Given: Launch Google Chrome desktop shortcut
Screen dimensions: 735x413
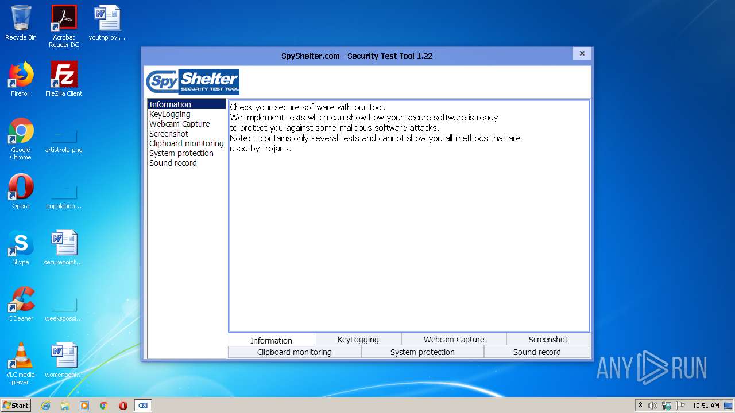Looking at the screenshot, I should (21, 139).
